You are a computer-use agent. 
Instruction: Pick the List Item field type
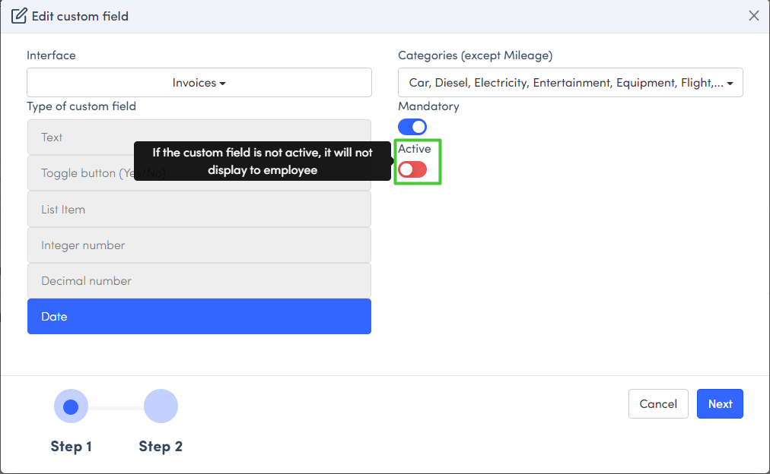pyautogui.click(x=199, y=209)
